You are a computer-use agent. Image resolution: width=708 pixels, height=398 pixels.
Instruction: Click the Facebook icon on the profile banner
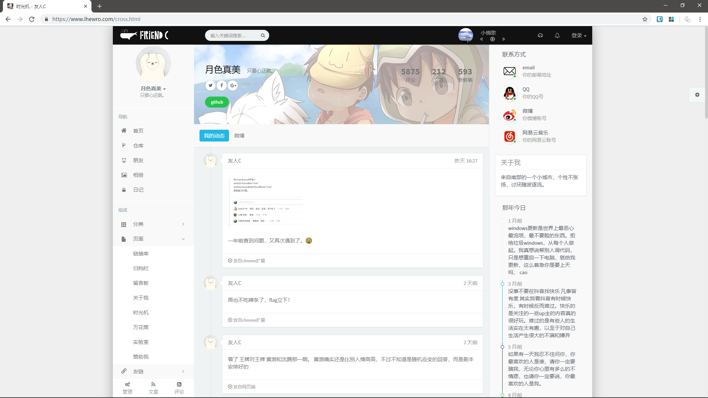[x=222, y=85]
